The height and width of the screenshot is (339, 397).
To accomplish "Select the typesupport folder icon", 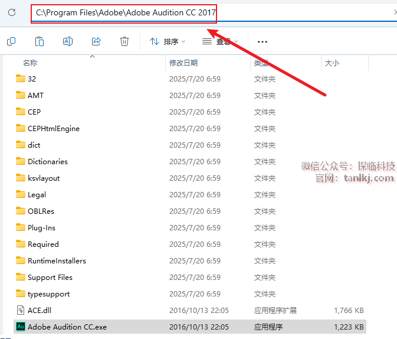I will click(21, 294).
